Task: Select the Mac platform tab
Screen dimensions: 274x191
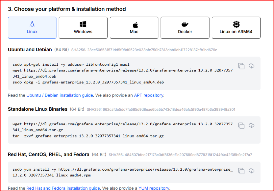Action: pyautogui.click(x=134, y=28)
